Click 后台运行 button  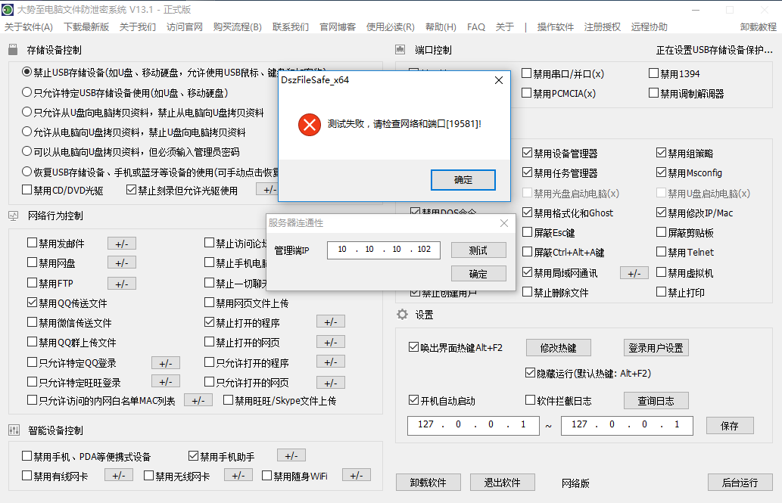coord(740,483)
